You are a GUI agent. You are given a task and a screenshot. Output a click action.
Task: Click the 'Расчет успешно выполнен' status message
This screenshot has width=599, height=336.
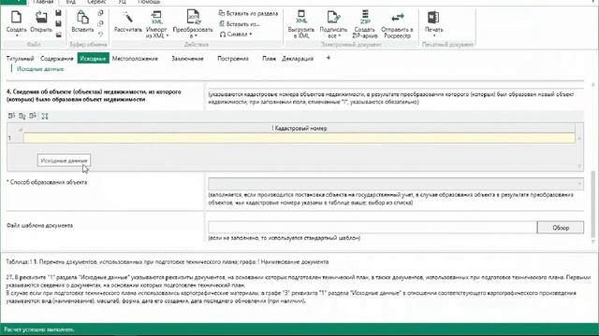pos(39,329)
